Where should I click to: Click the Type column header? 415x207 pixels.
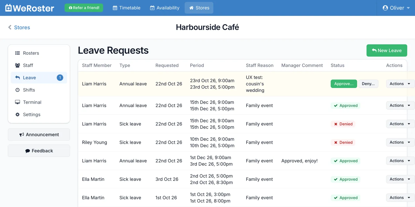pos(125,65)
